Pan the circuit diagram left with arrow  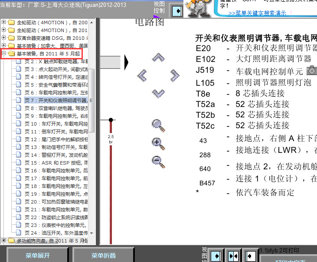(142, 76)
